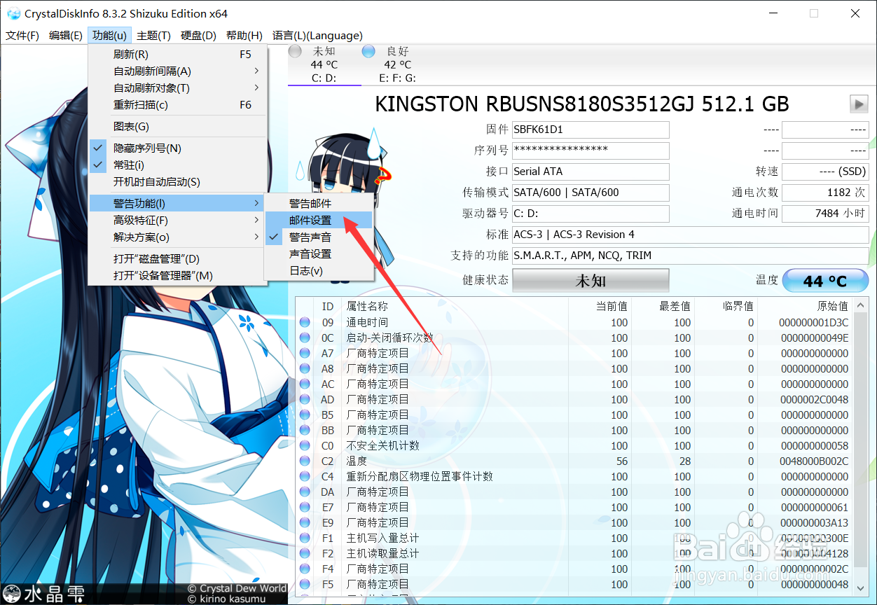Click status dot for attribute E7 row

(x=305, y=508)
